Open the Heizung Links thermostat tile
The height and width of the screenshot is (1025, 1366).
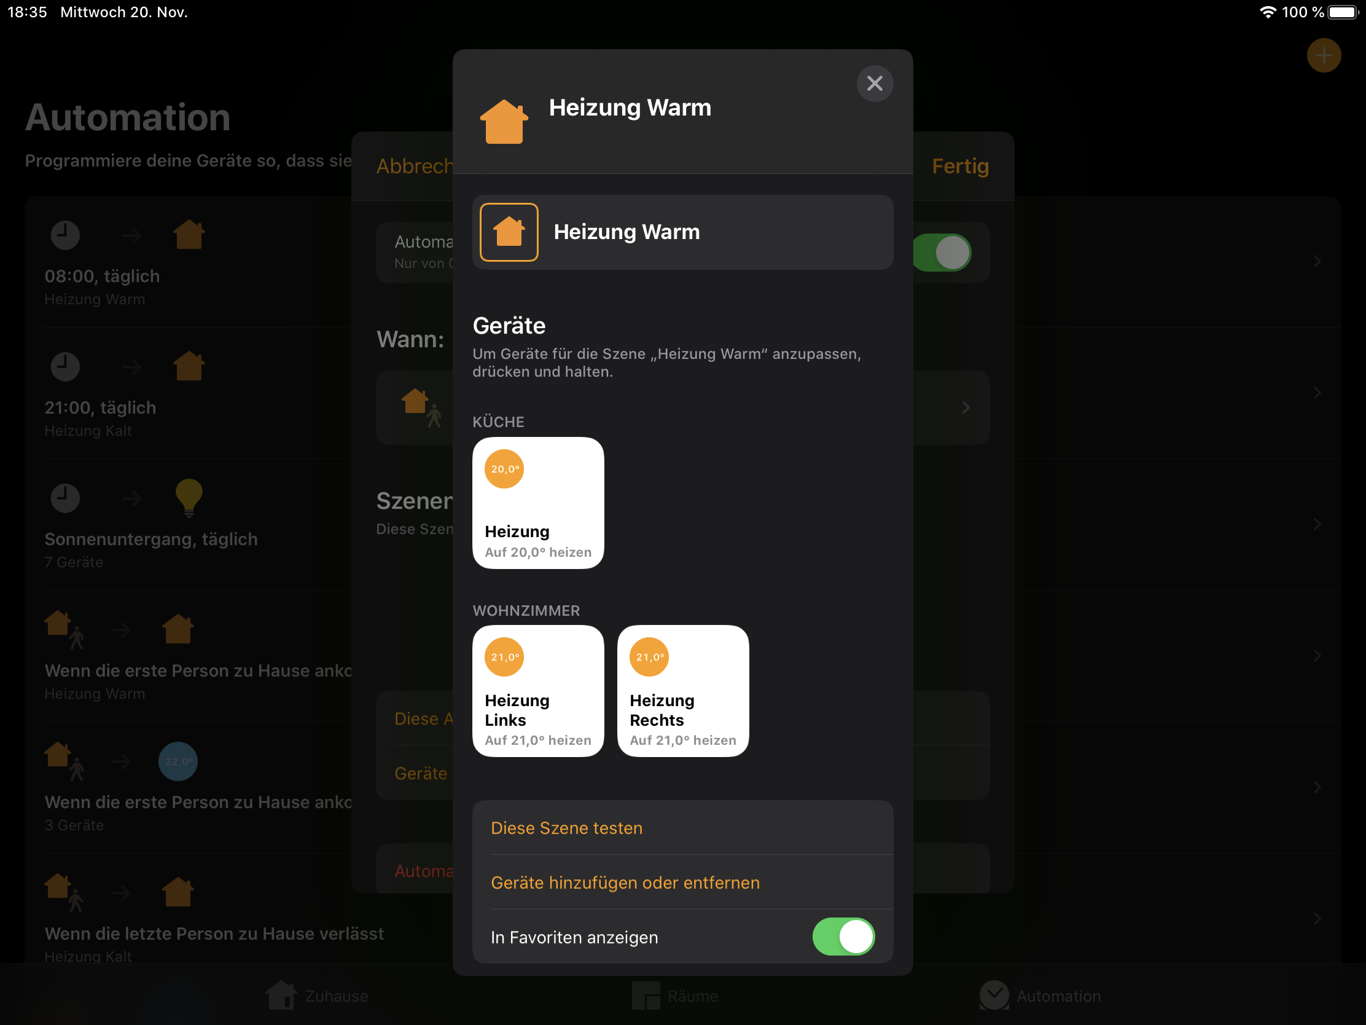pyautogui.click(x=538, y=691)
